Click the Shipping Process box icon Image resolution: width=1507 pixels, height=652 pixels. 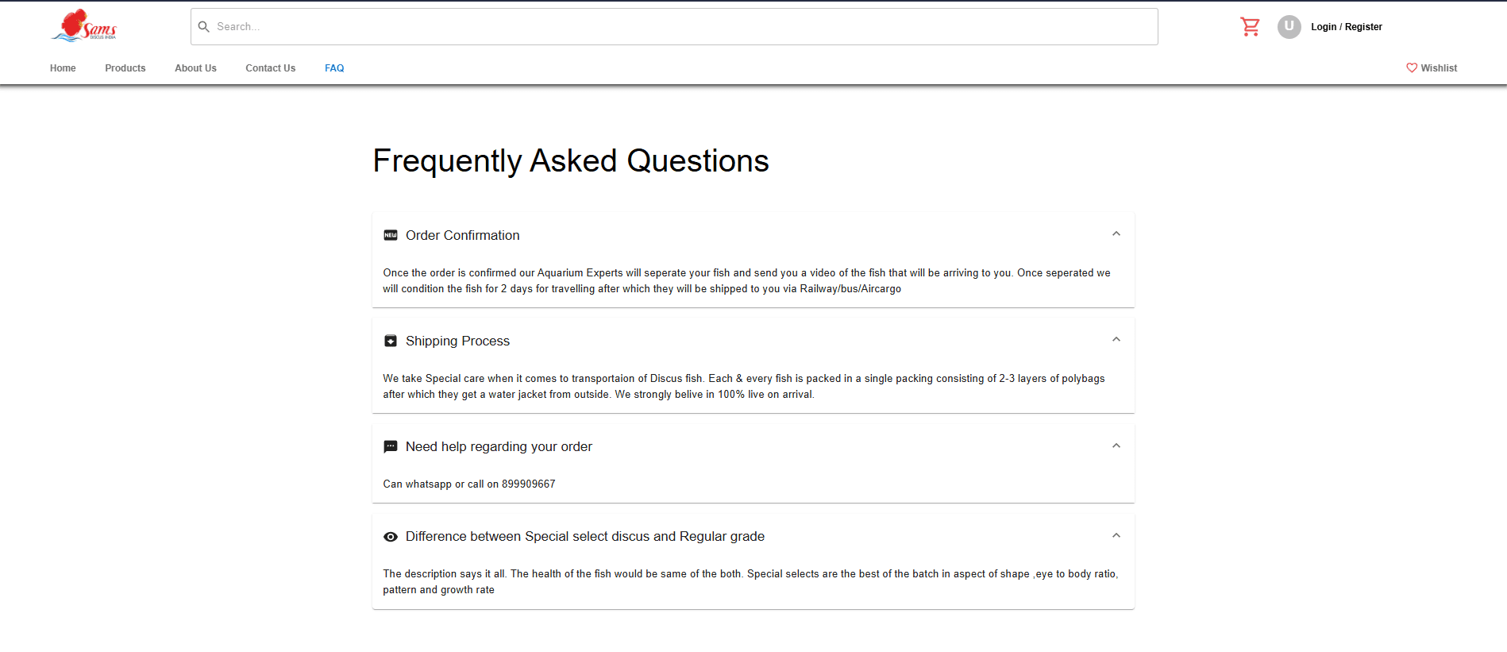[391, 341]
